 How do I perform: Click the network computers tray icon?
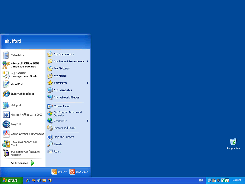[x=210, y=181]
